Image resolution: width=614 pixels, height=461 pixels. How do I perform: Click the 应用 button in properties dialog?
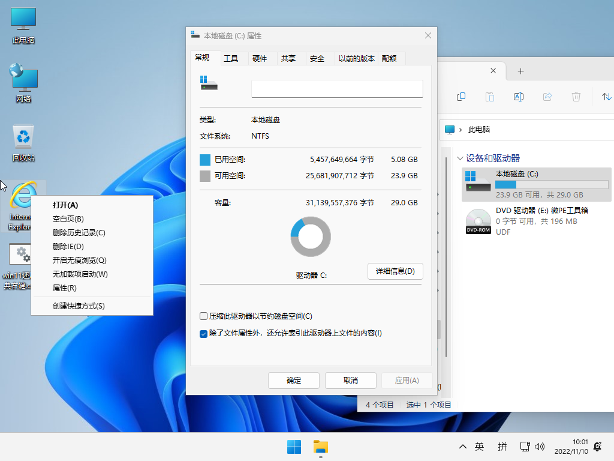click(x=407, y=380)
